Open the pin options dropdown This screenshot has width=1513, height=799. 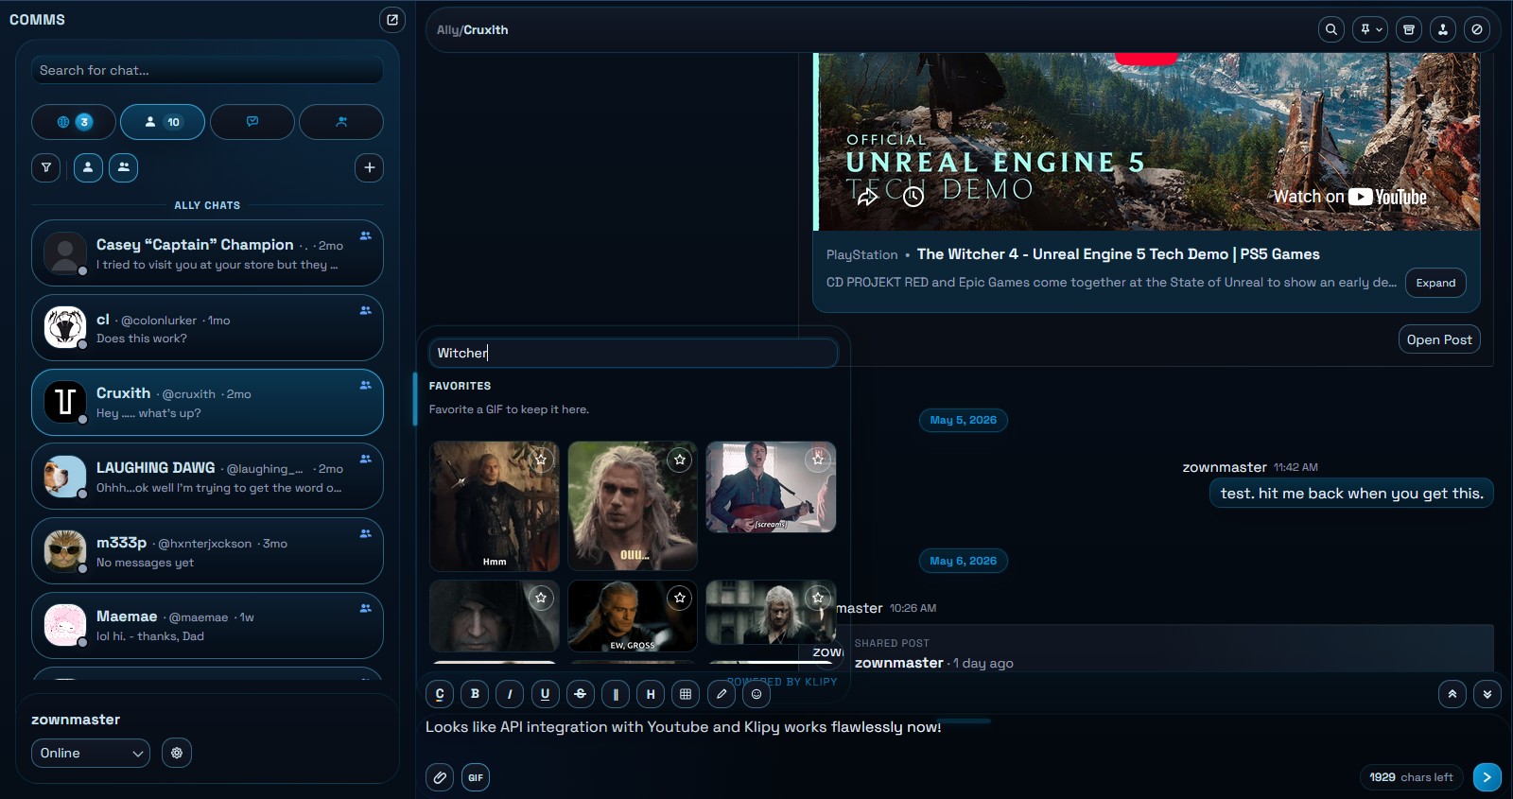pos(1370,29)
